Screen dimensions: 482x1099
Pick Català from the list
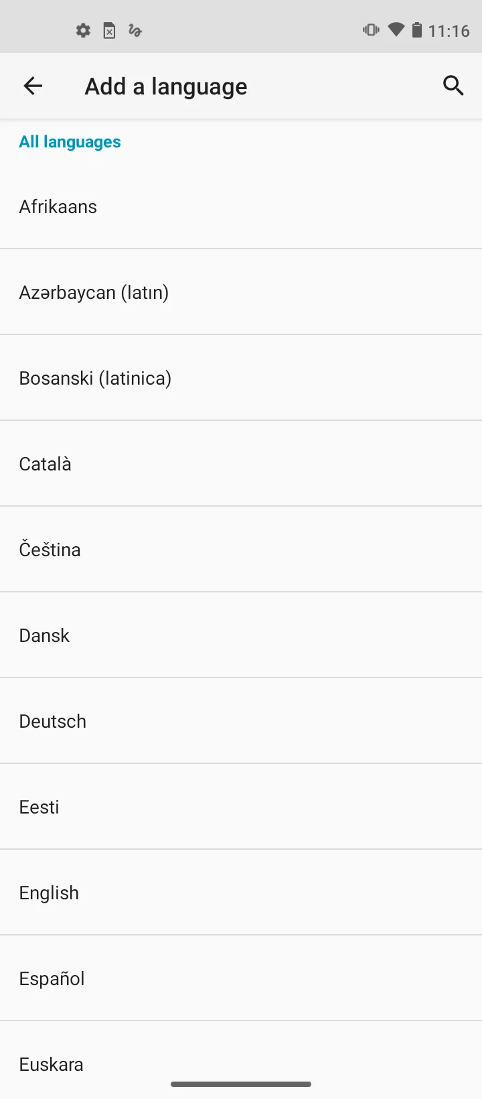(x=241, y=464)
